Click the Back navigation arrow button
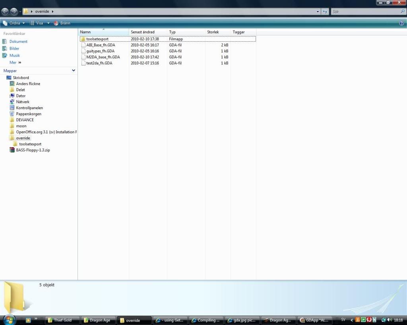Image resolution: width=407 pixels, height=325 pixels. 5,12
